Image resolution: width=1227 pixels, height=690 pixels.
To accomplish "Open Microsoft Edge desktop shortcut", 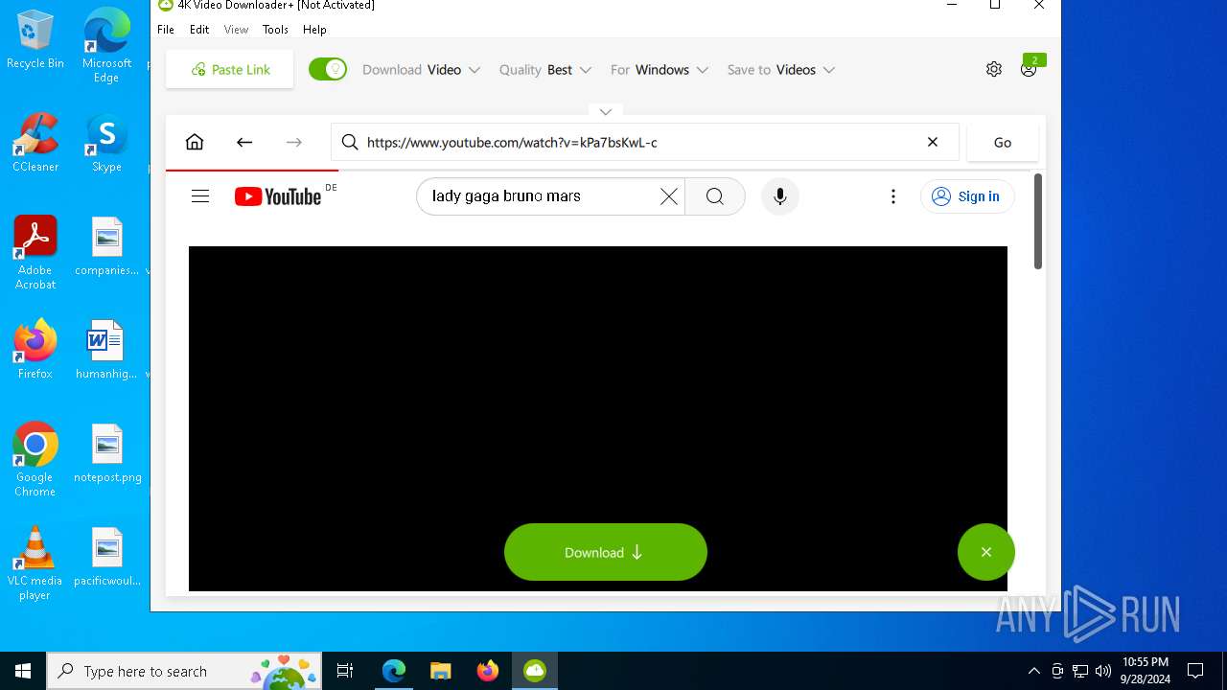I will [106, 46].
